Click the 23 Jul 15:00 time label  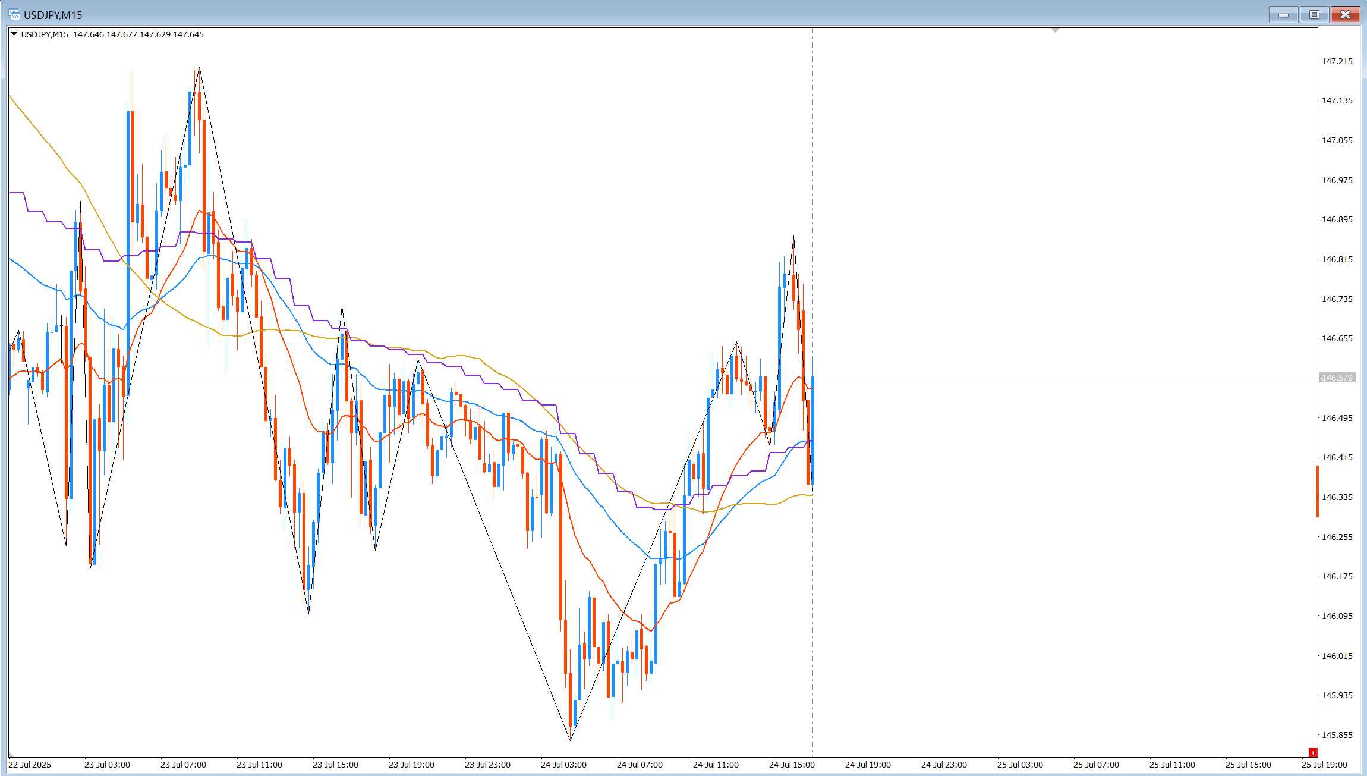[x=335, y=765]
